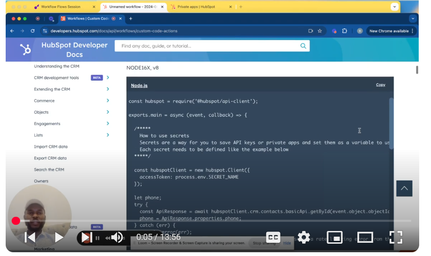Click the red playhead on the progress bar

(x=16, y=221)
